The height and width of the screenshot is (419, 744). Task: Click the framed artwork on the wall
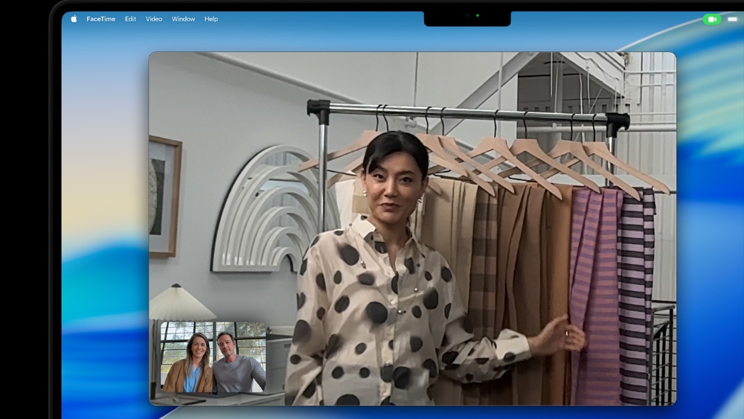(x=164, y=196)
